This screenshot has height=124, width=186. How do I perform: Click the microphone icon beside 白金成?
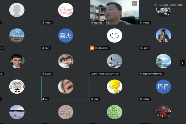tap(43, 74)
